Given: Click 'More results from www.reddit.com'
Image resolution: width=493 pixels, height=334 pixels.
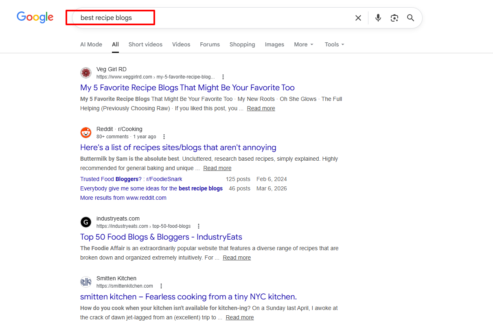Looking at the screenshot, I should click(x=123, y=198).
